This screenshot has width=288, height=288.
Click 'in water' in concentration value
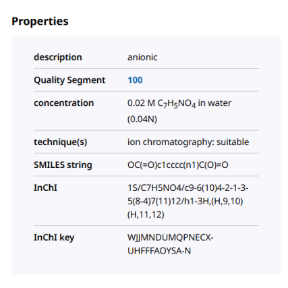(x=214, y=103)
